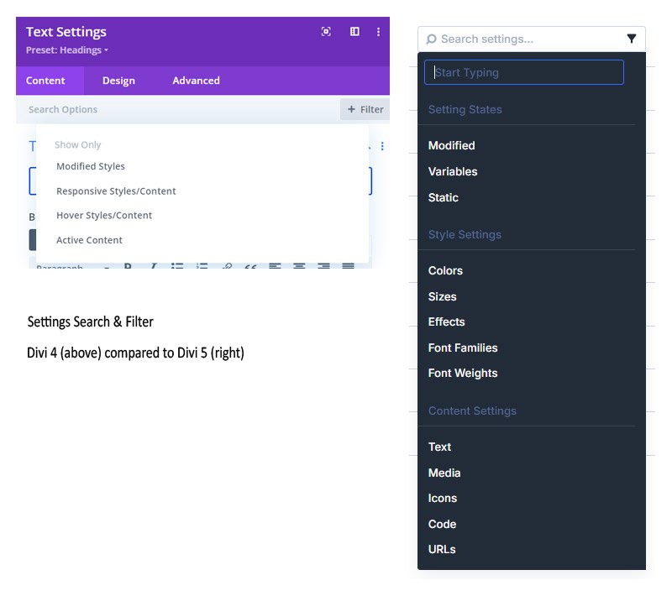Click the expand-modal icon in Text Settings header
This screenshot has width=672, height=596.
click(x=326, y=32)
